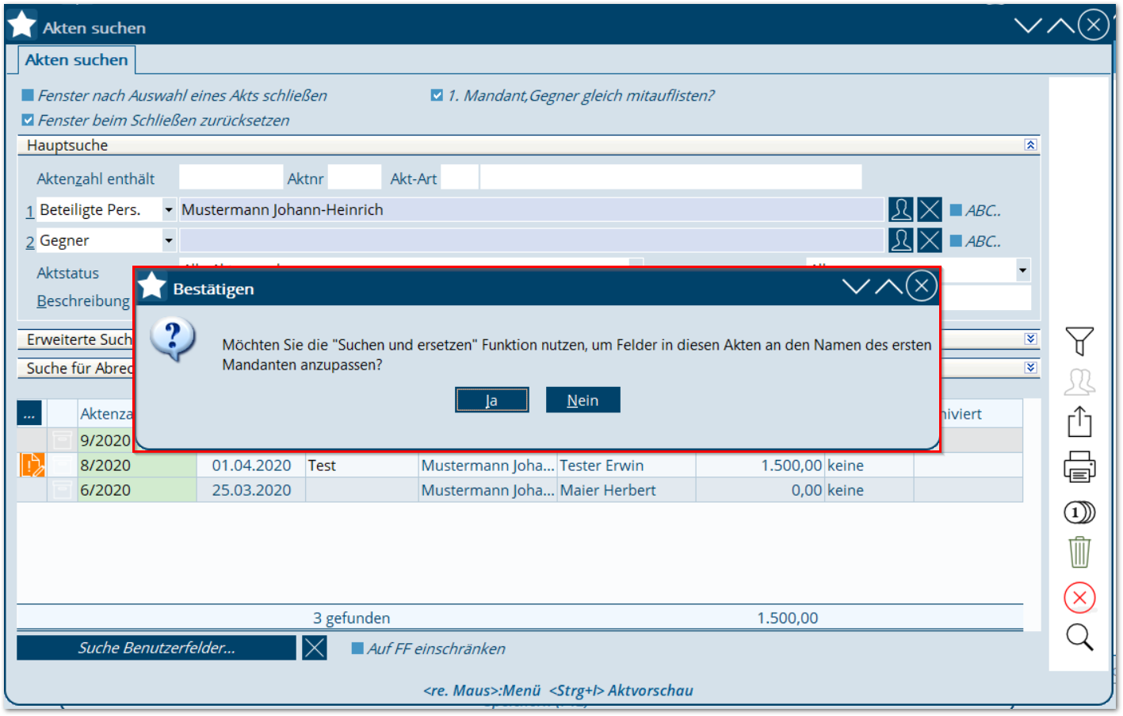Clear the Beteiligte Pers. field with X icon
Image resolution: width=1123 pixels, height=716 pixels.
[930, 210]
